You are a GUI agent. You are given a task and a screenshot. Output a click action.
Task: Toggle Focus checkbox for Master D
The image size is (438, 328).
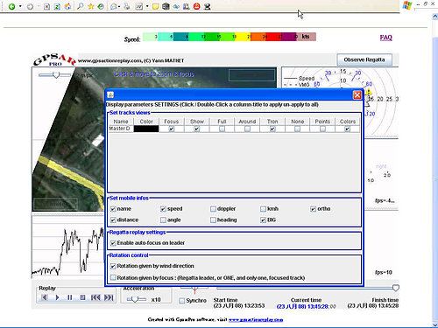pos(172,129)
